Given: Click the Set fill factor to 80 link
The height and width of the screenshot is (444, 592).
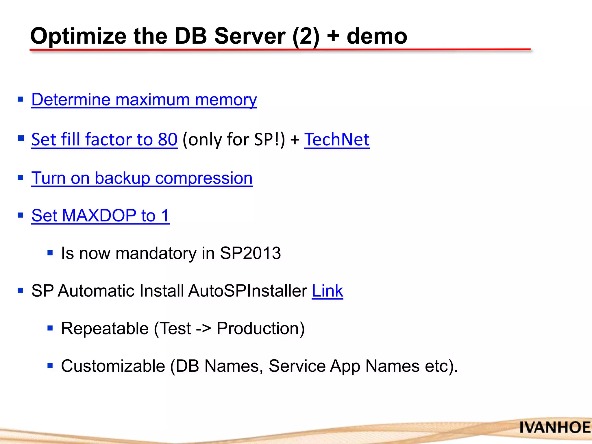Looking at the screenshot, I should click(104, 139).
